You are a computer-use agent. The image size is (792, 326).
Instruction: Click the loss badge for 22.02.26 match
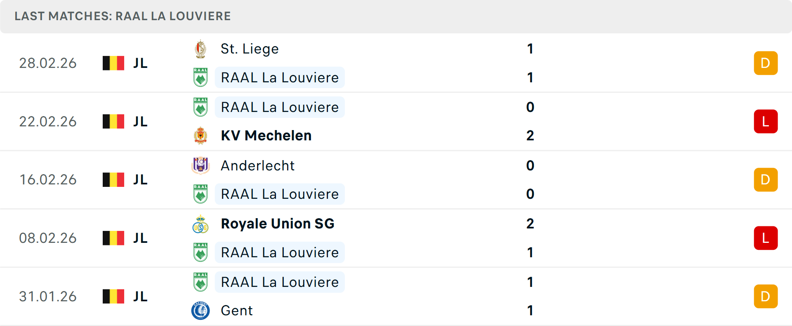pos(765,121)
